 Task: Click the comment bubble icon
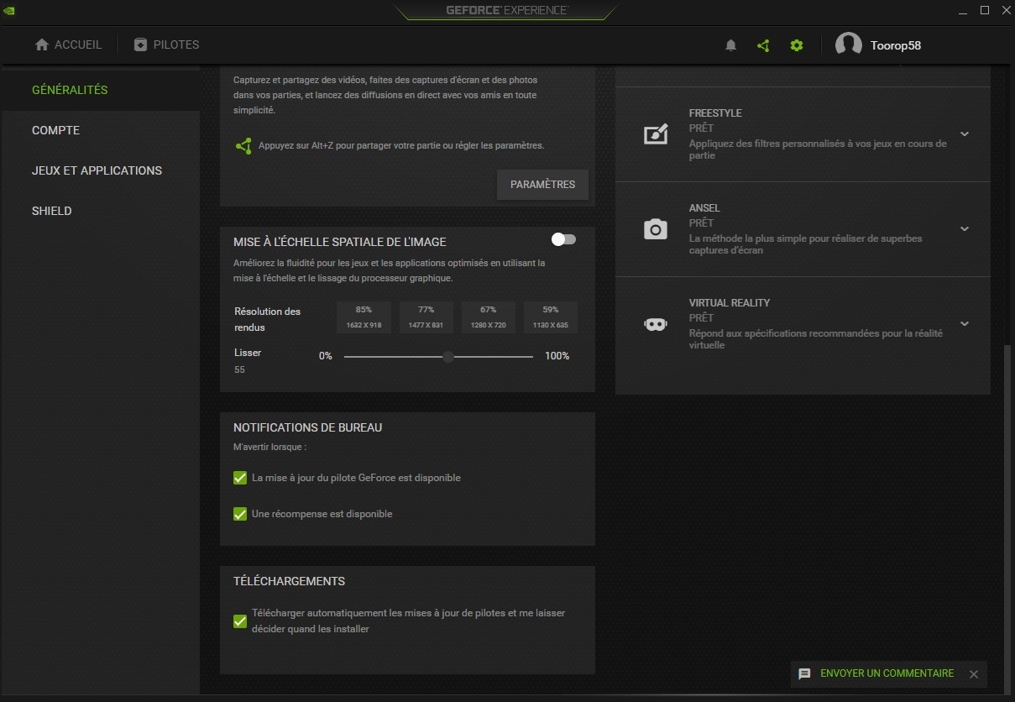(x=804, y=673)
